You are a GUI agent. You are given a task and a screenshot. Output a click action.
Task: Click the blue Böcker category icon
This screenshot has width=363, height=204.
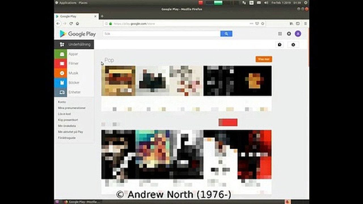click(x=60, y=83)
